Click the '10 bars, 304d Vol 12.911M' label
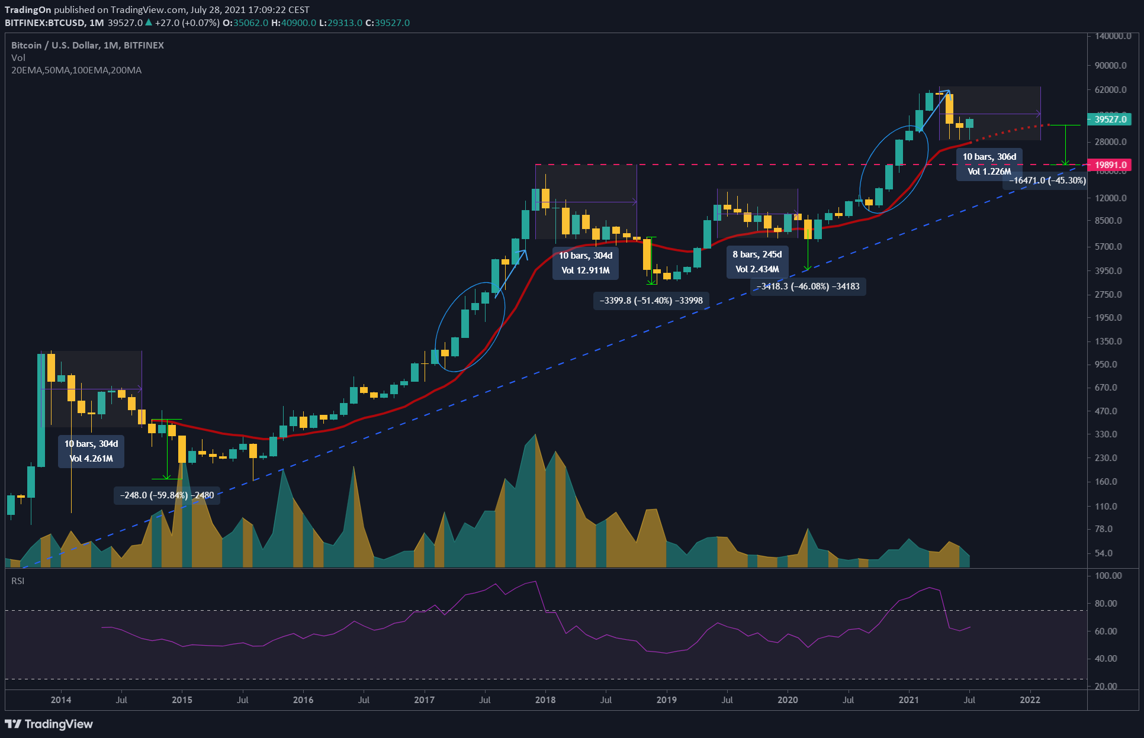 [586, 263]
